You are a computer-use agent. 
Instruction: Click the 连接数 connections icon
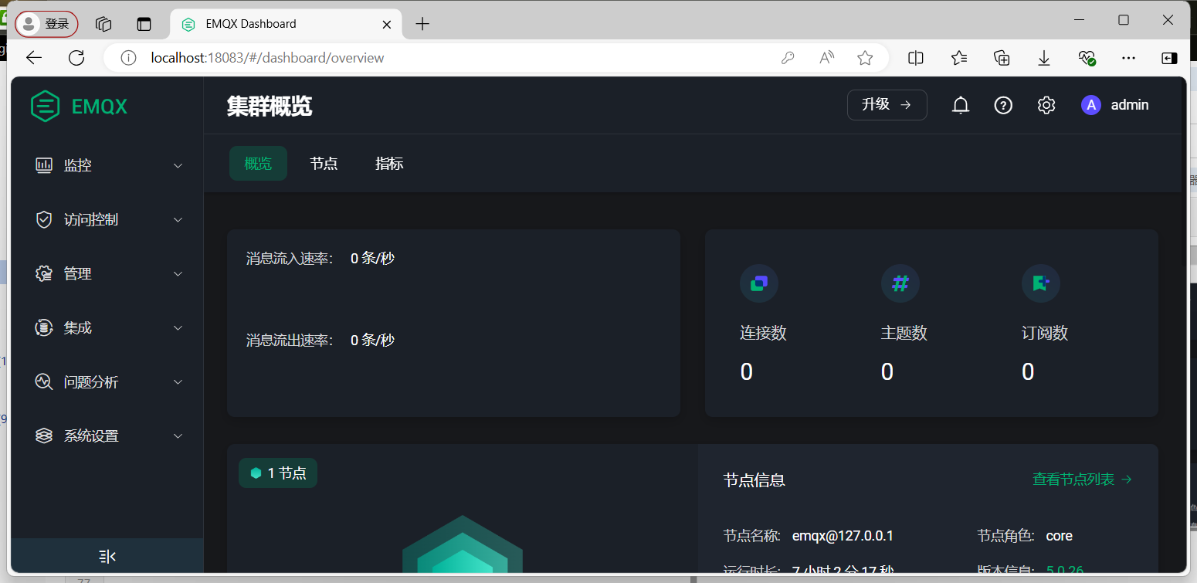coord(759,283)
